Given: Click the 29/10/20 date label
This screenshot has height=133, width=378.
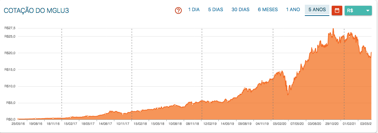Looking at the screenshot, I should tap(332, 124).
